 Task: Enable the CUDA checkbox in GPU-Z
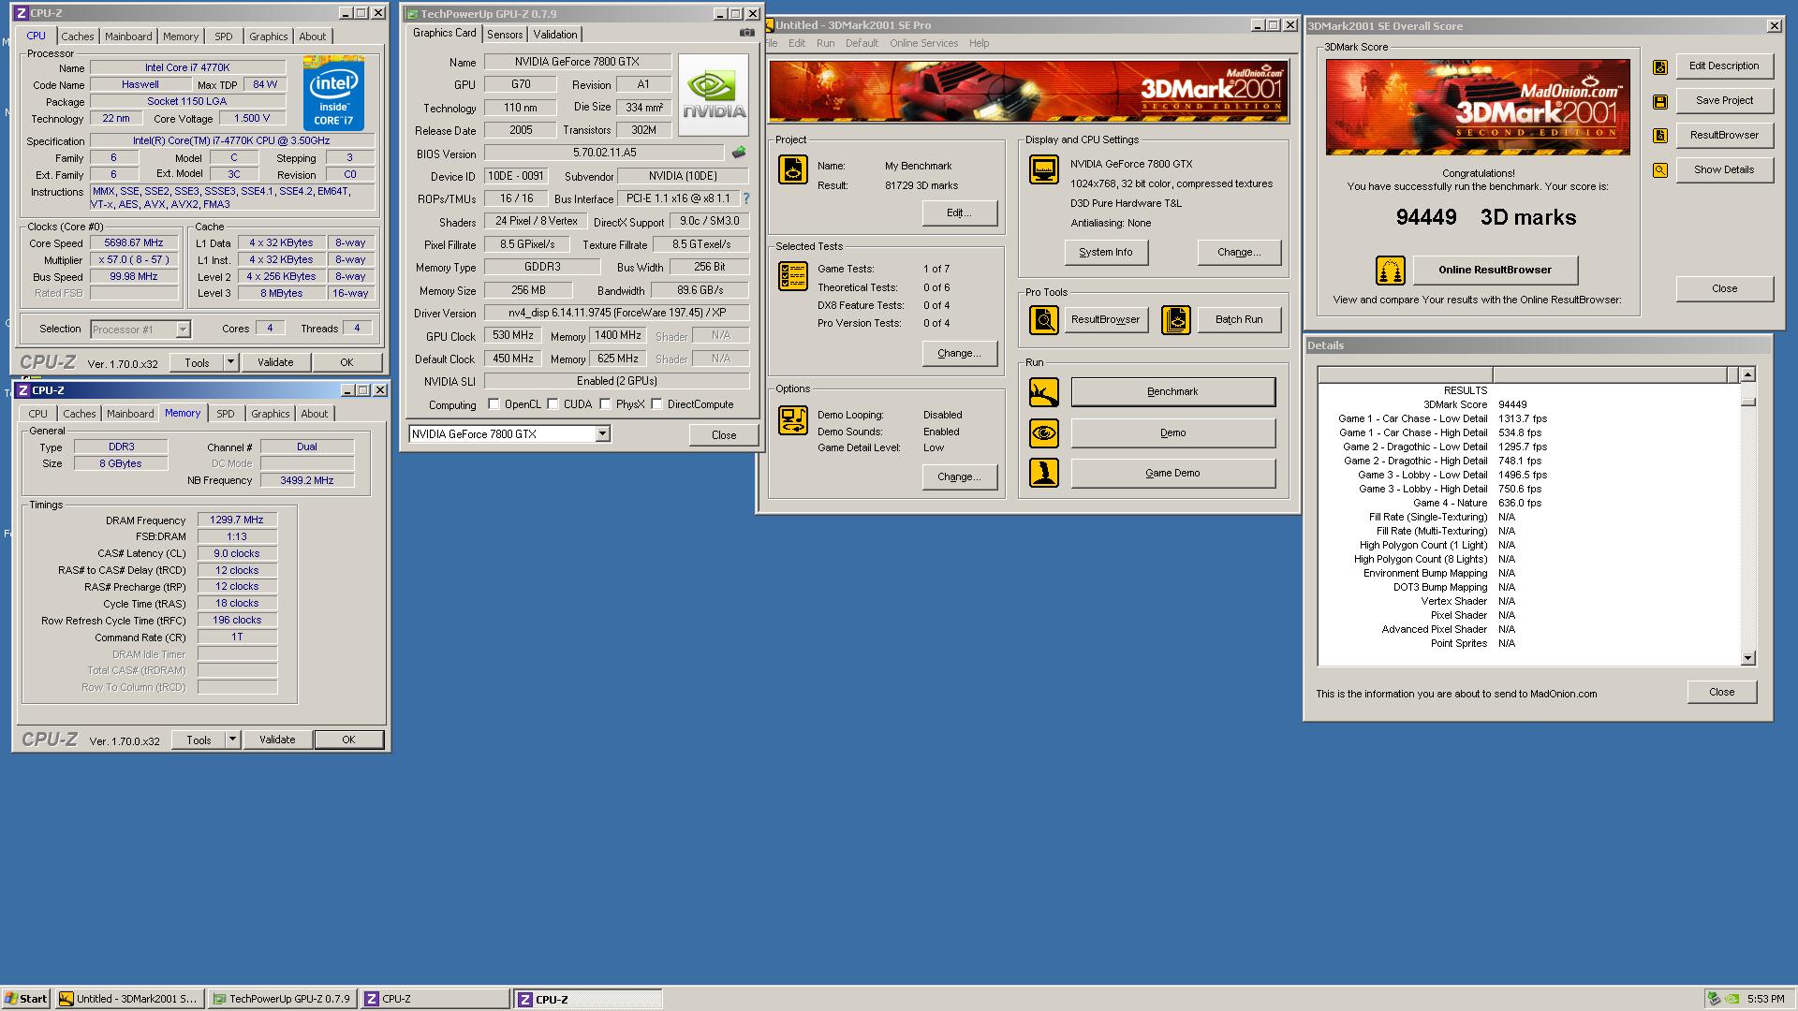click(x=553, y=404)
